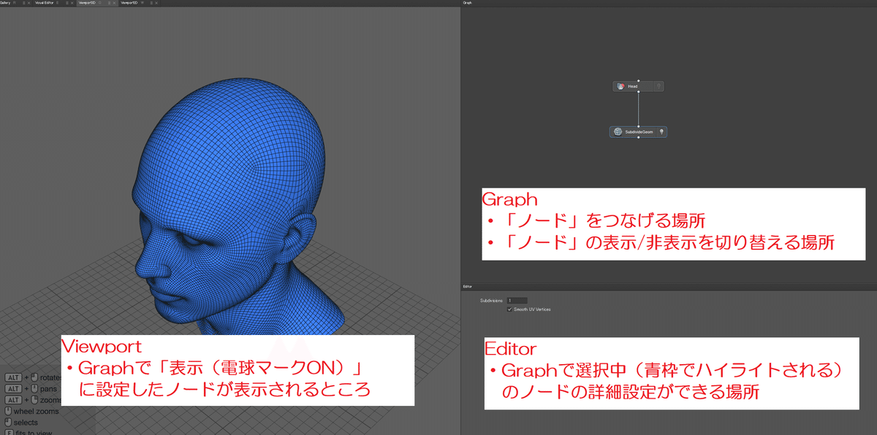877x435 pixels.
Task: Click the 'selects' hint text
Action: [26, 423]
